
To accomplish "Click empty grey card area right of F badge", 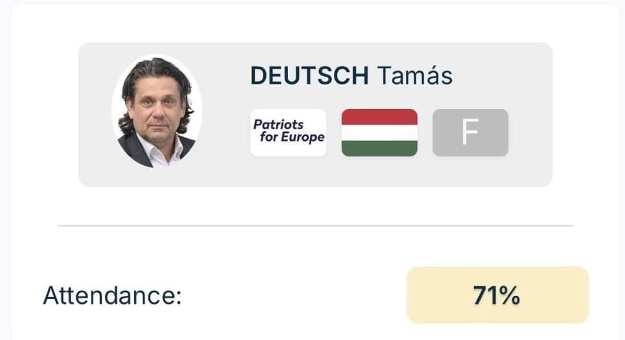I will [x=530, y=132].
